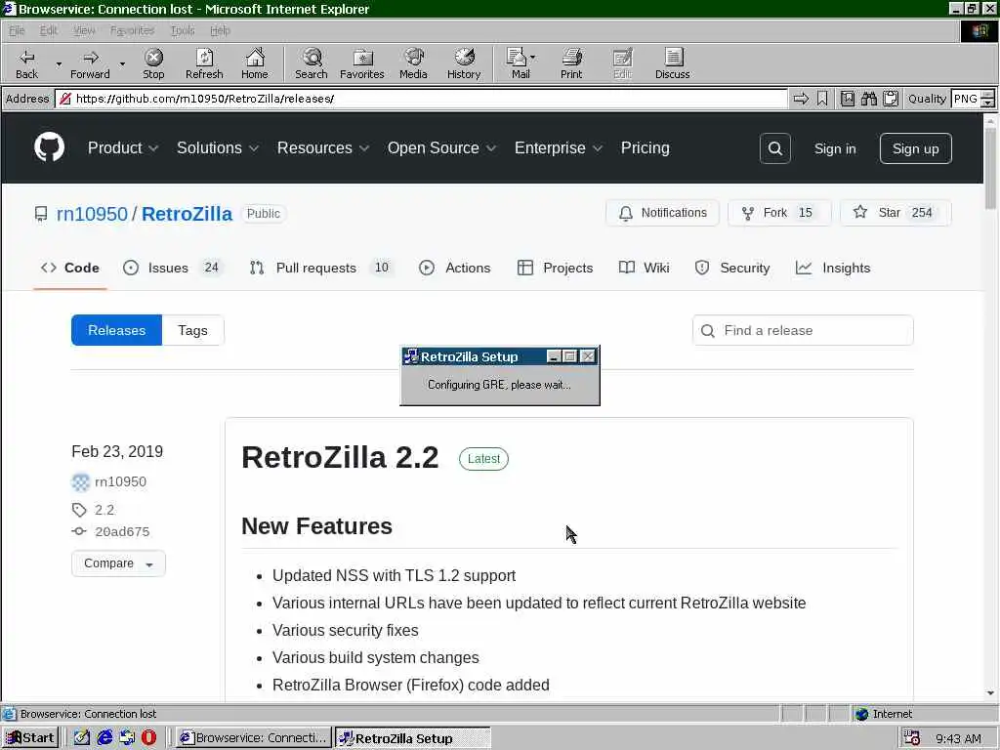Open the Security tab

tap(732, 268)
